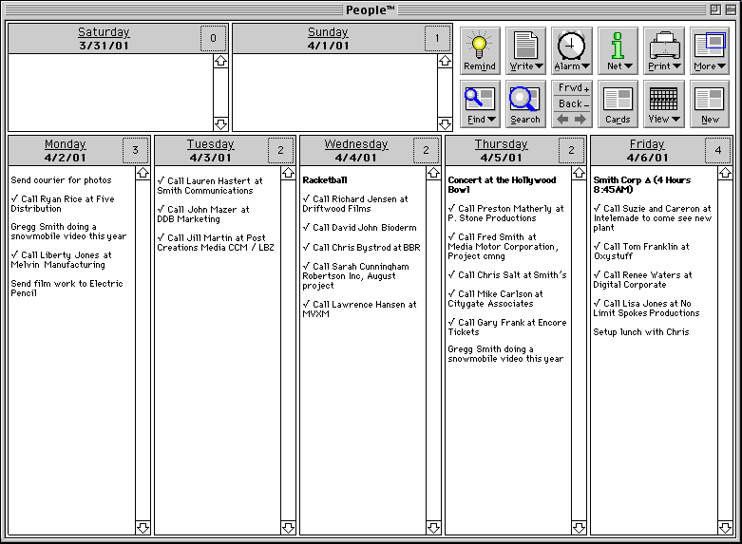Open the Cards view icon
Viewport: 742px width, 544px height.
coord(618,103)
